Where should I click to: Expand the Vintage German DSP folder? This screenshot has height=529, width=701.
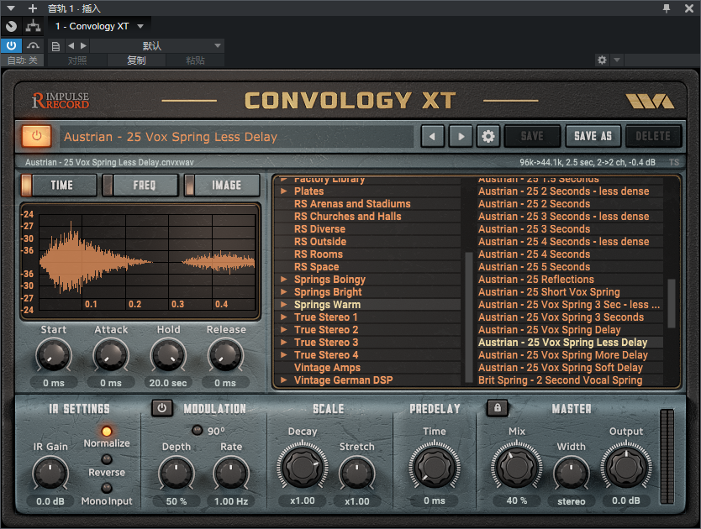284,380
